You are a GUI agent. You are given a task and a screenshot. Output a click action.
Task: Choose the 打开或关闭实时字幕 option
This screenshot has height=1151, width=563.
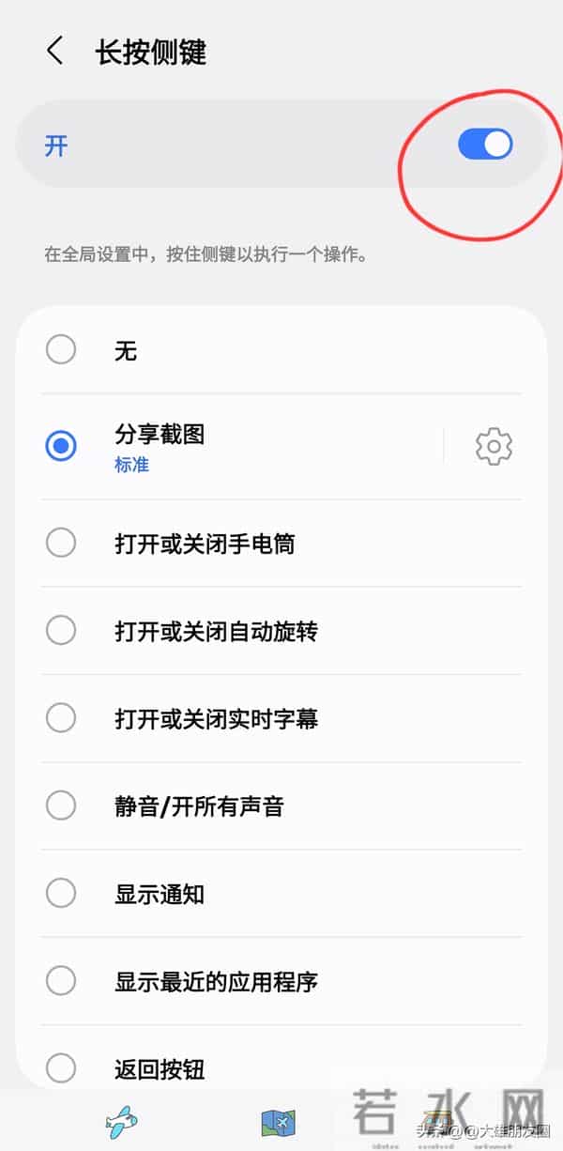tap(60, 718)
